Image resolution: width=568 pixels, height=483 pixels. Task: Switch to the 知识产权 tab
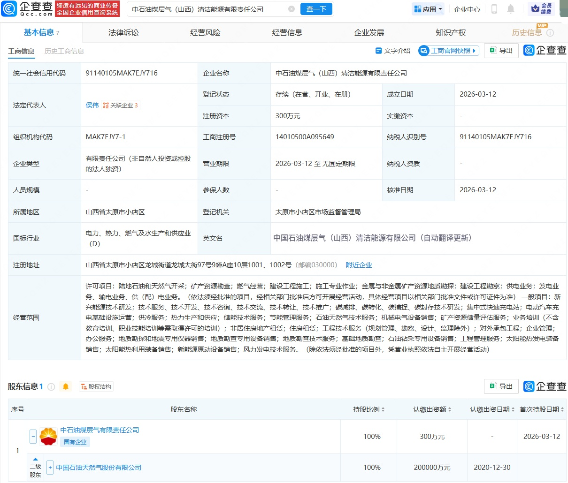click(451, 33)
